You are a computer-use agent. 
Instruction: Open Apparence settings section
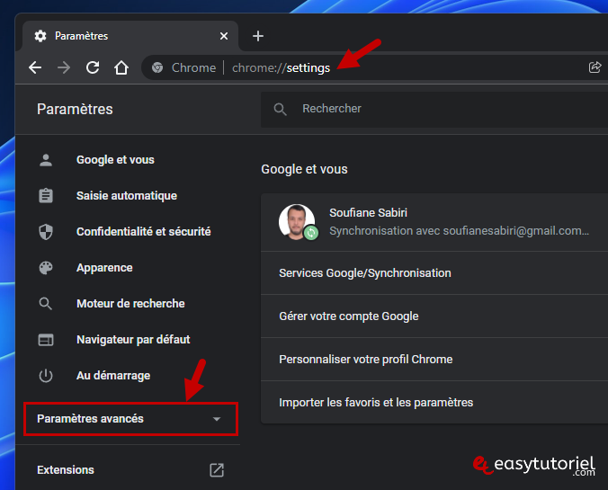coord(104,268)
